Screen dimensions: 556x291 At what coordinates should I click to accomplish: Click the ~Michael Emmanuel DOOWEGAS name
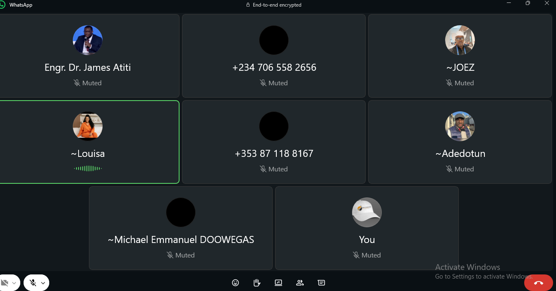coord(181,240)
